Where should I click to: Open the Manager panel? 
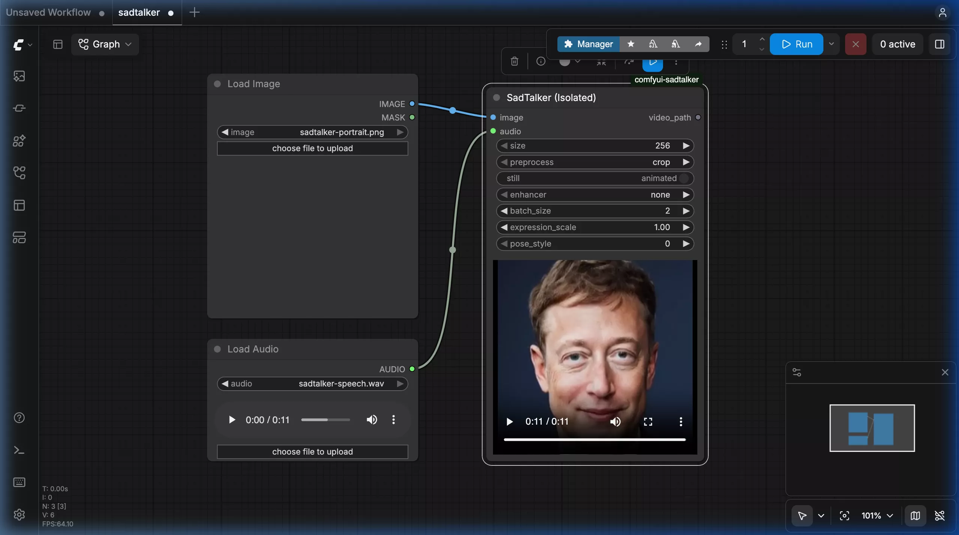tap(588, 44)
